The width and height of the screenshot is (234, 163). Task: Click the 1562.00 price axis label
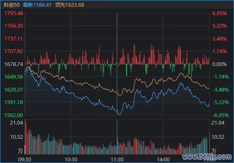tap(14, 115)
